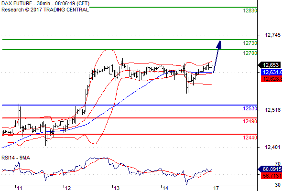Image resolution: width=282 pixels, height=191 pixels.
Task: Click date label 11 on time axis
Action: (x=19, y=188)
